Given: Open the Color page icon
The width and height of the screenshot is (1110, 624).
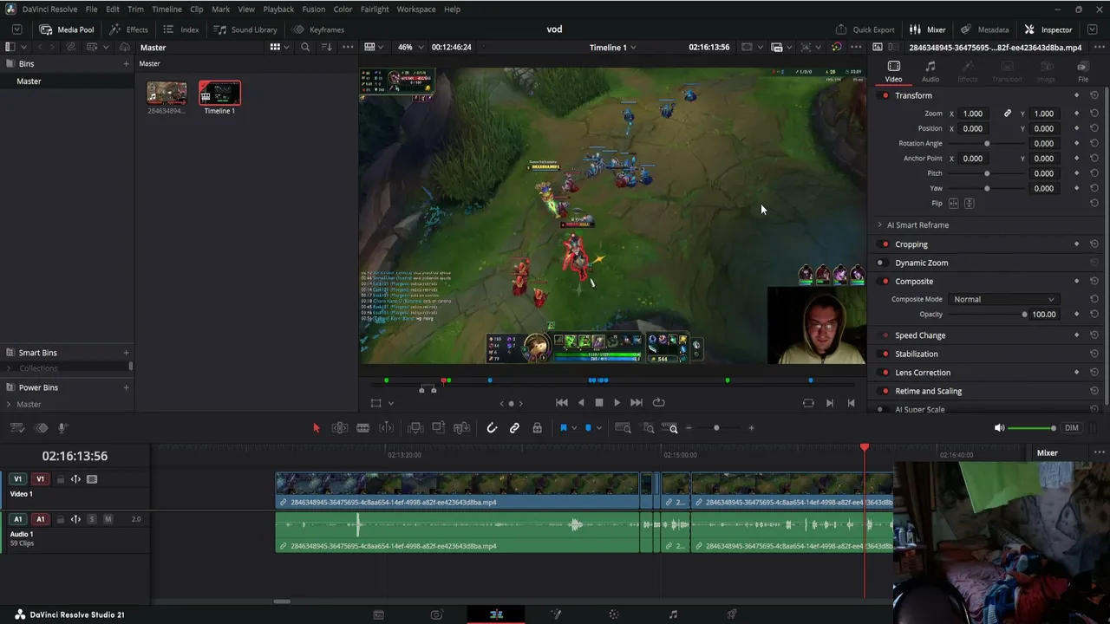Looking at the screenshot, I should point(614,614).
